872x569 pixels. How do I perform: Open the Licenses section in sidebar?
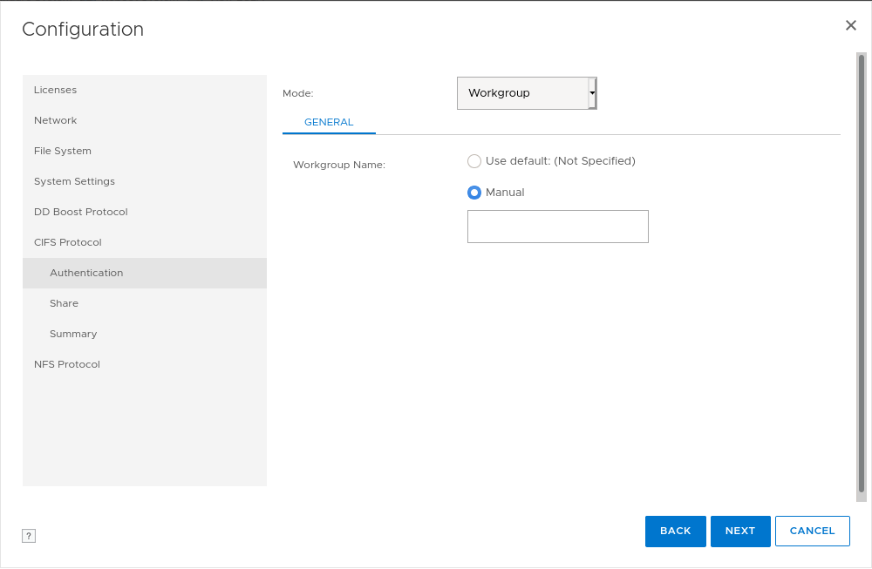(x=55, y=90)
